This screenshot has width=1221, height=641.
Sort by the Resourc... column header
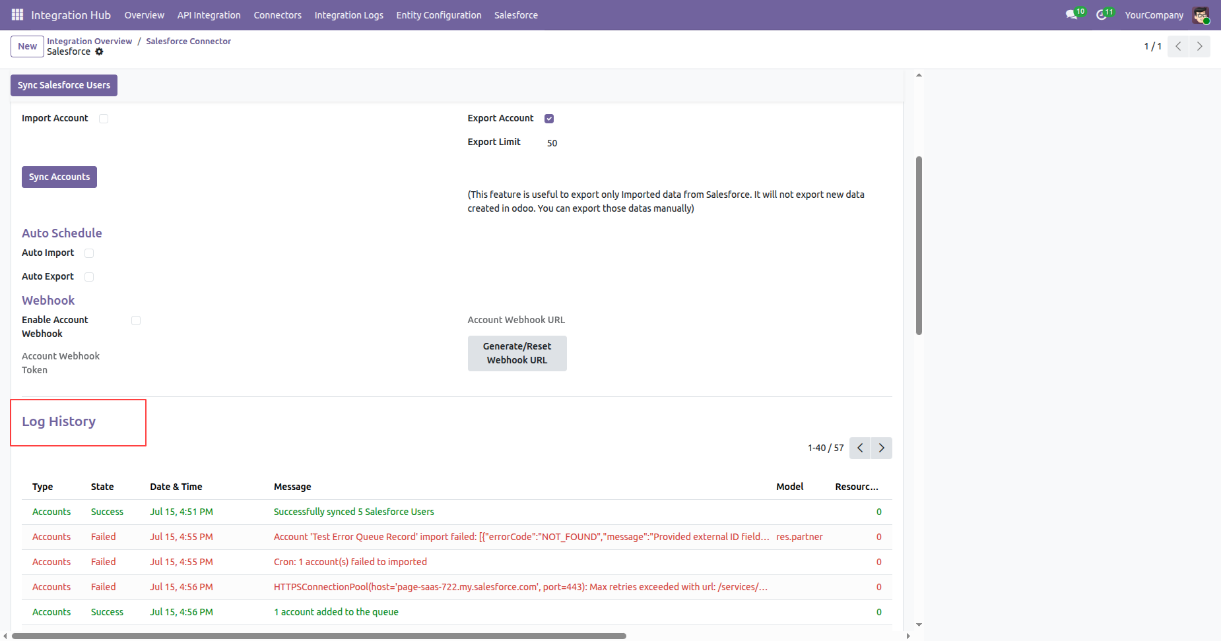857,487
